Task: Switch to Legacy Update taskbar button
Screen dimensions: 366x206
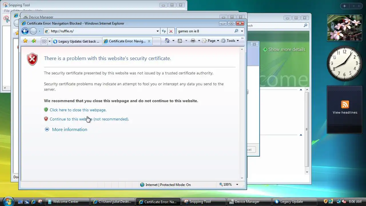Action: 295,202
